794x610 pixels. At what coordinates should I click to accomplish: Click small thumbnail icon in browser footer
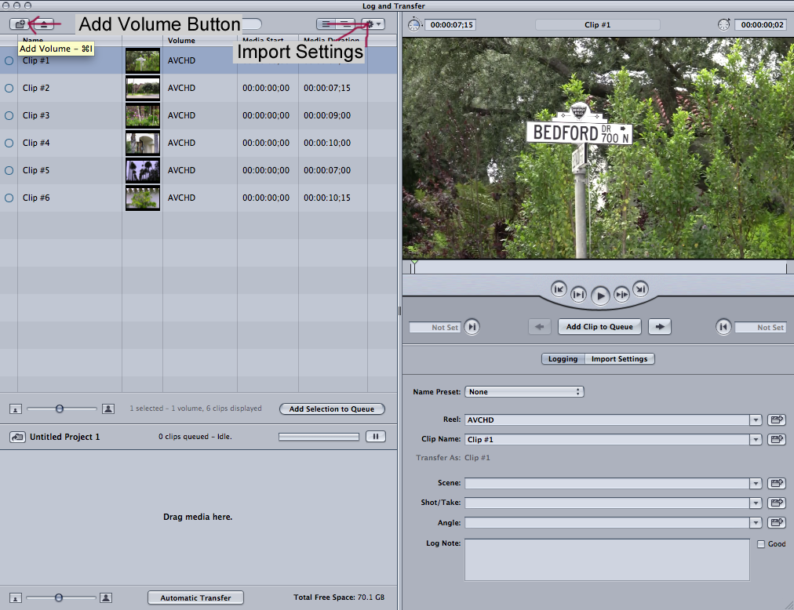coord(16,409)
